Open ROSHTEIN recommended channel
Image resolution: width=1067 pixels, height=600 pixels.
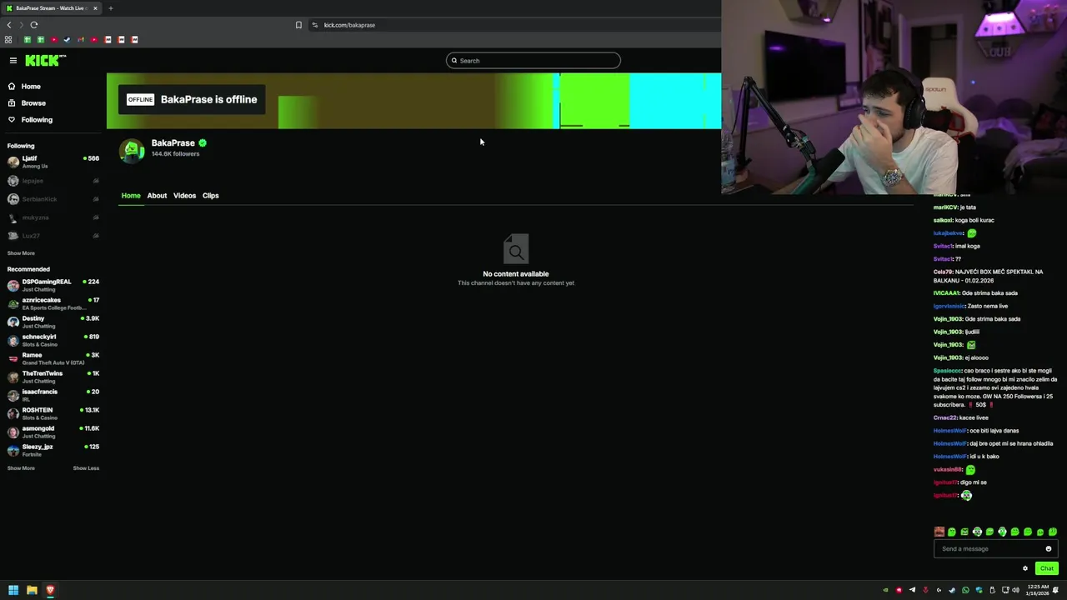coord(52,413)
